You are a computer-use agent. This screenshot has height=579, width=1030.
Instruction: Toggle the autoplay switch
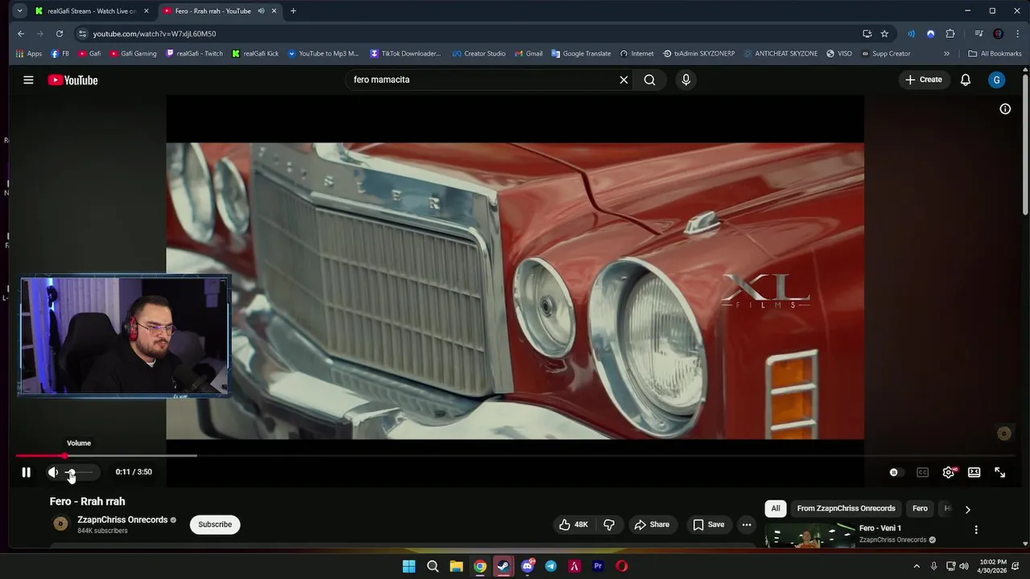[895, 472]
